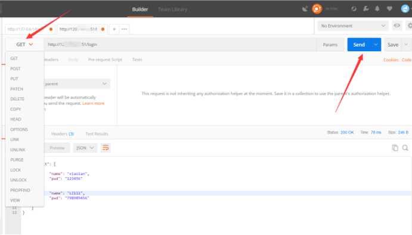Screen dimensions: 412x235
Task: Click the request URL input field
Action: [180, 44]
